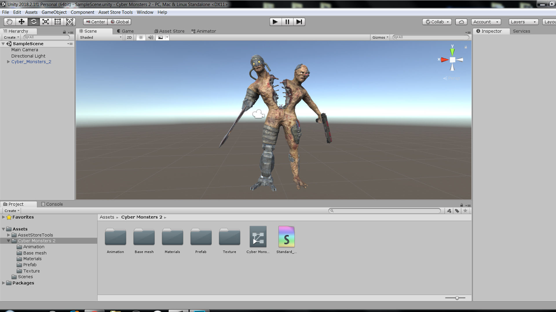Expand the AssetStoreTools folder
The width and height of the screenshot is (556, 312).
click(8, 235)
